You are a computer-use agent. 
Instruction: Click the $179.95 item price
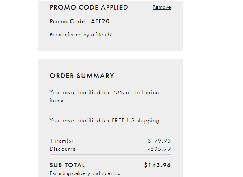point(159,141)
